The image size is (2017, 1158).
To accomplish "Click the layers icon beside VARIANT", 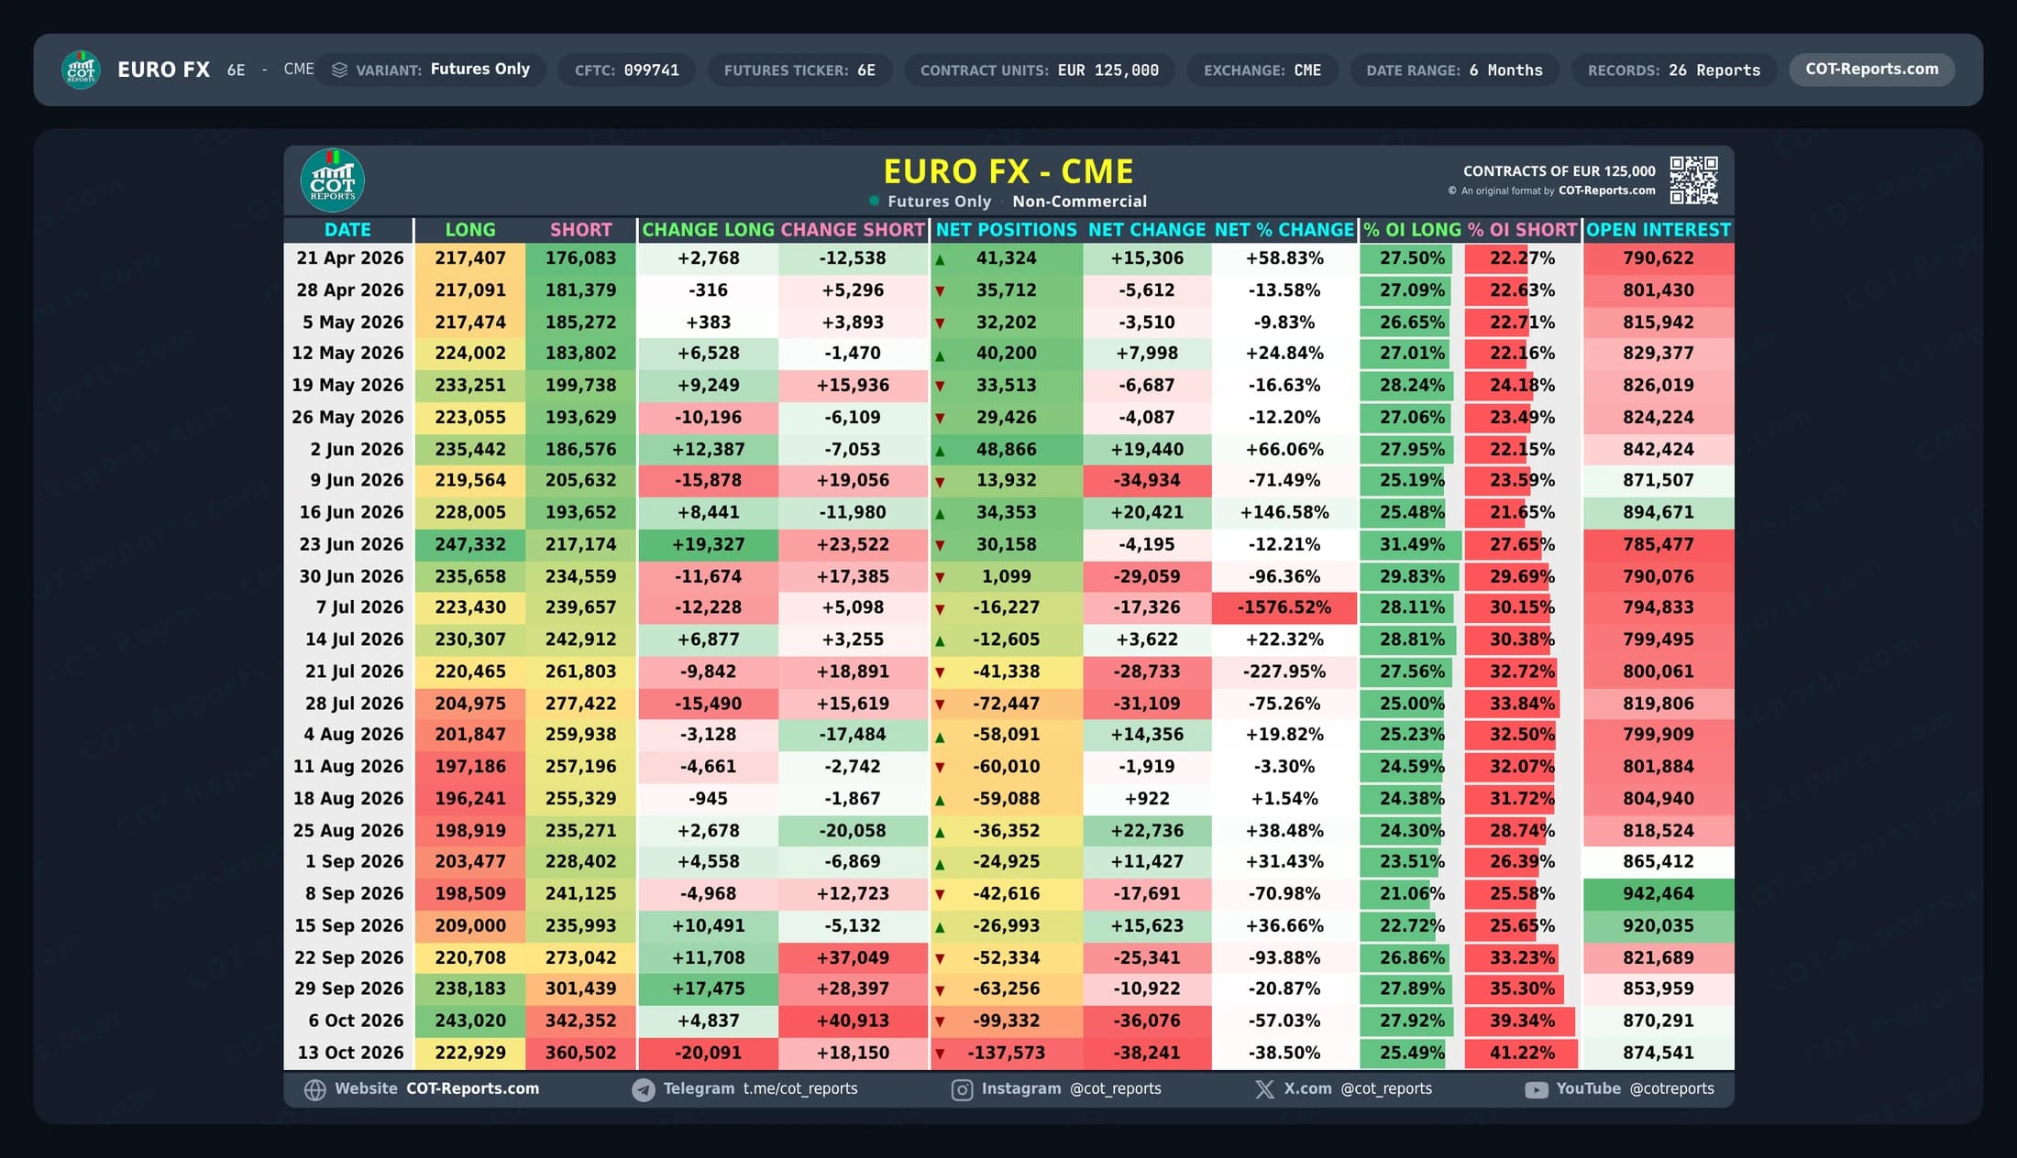I will click(x=339, y=70).
